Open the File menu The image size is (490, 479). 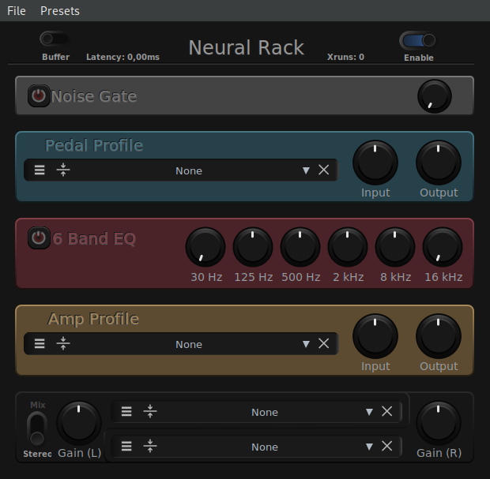pos(17,11)
